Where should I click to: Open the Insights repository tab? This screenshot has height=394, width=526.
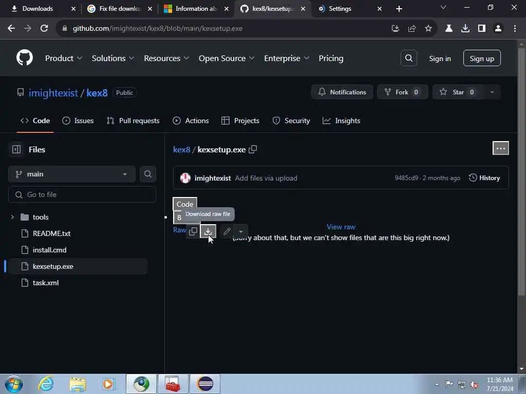coord(341,121)
